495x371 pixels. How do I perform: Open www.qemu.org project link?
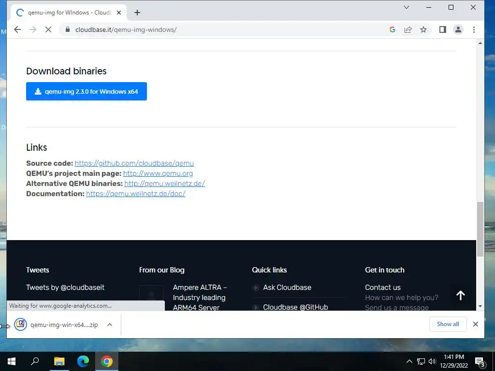[158, 173]
